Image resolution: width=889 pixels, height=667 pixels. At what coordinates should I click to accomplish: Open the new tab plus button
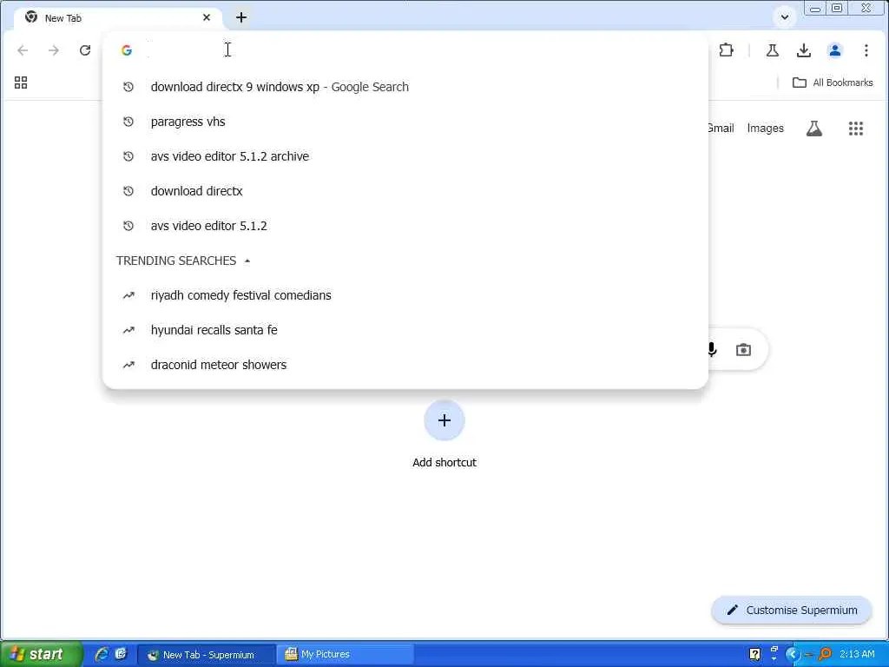tap(241, 17)
